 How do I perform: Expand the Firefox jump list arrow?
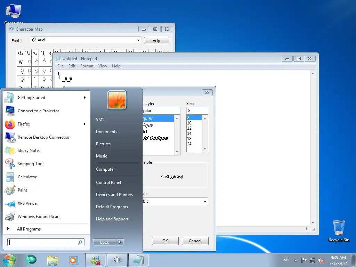point(85,124)
